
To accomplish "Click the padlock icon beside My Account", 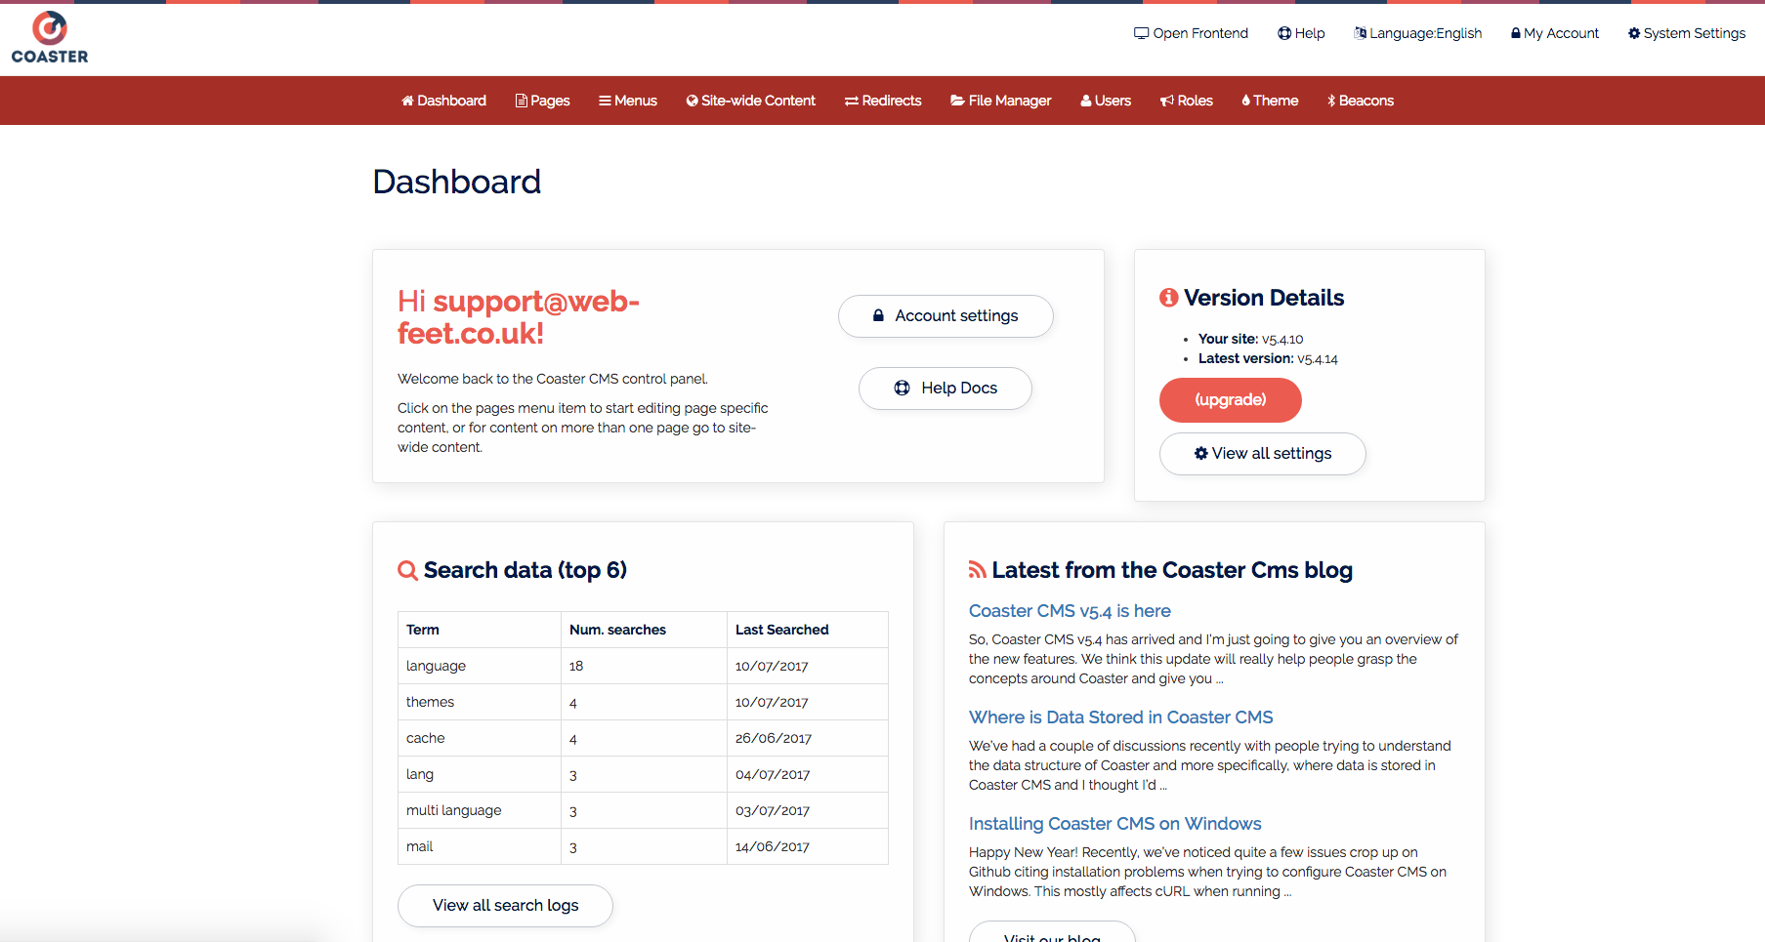I will [x=1516, y=33].
